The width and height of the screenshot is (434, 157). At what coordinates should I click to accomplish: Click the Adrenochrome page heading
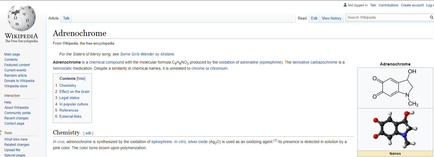pos(80,33)
